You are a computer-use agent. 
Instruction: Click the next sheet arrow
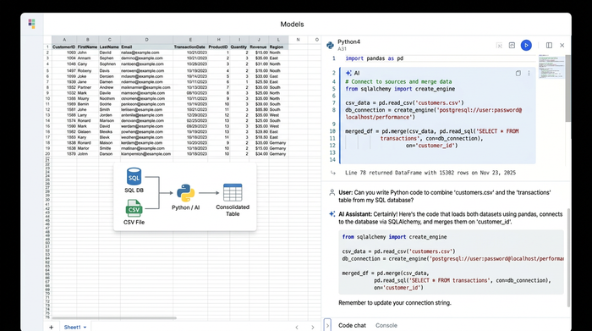pos(313,328)
